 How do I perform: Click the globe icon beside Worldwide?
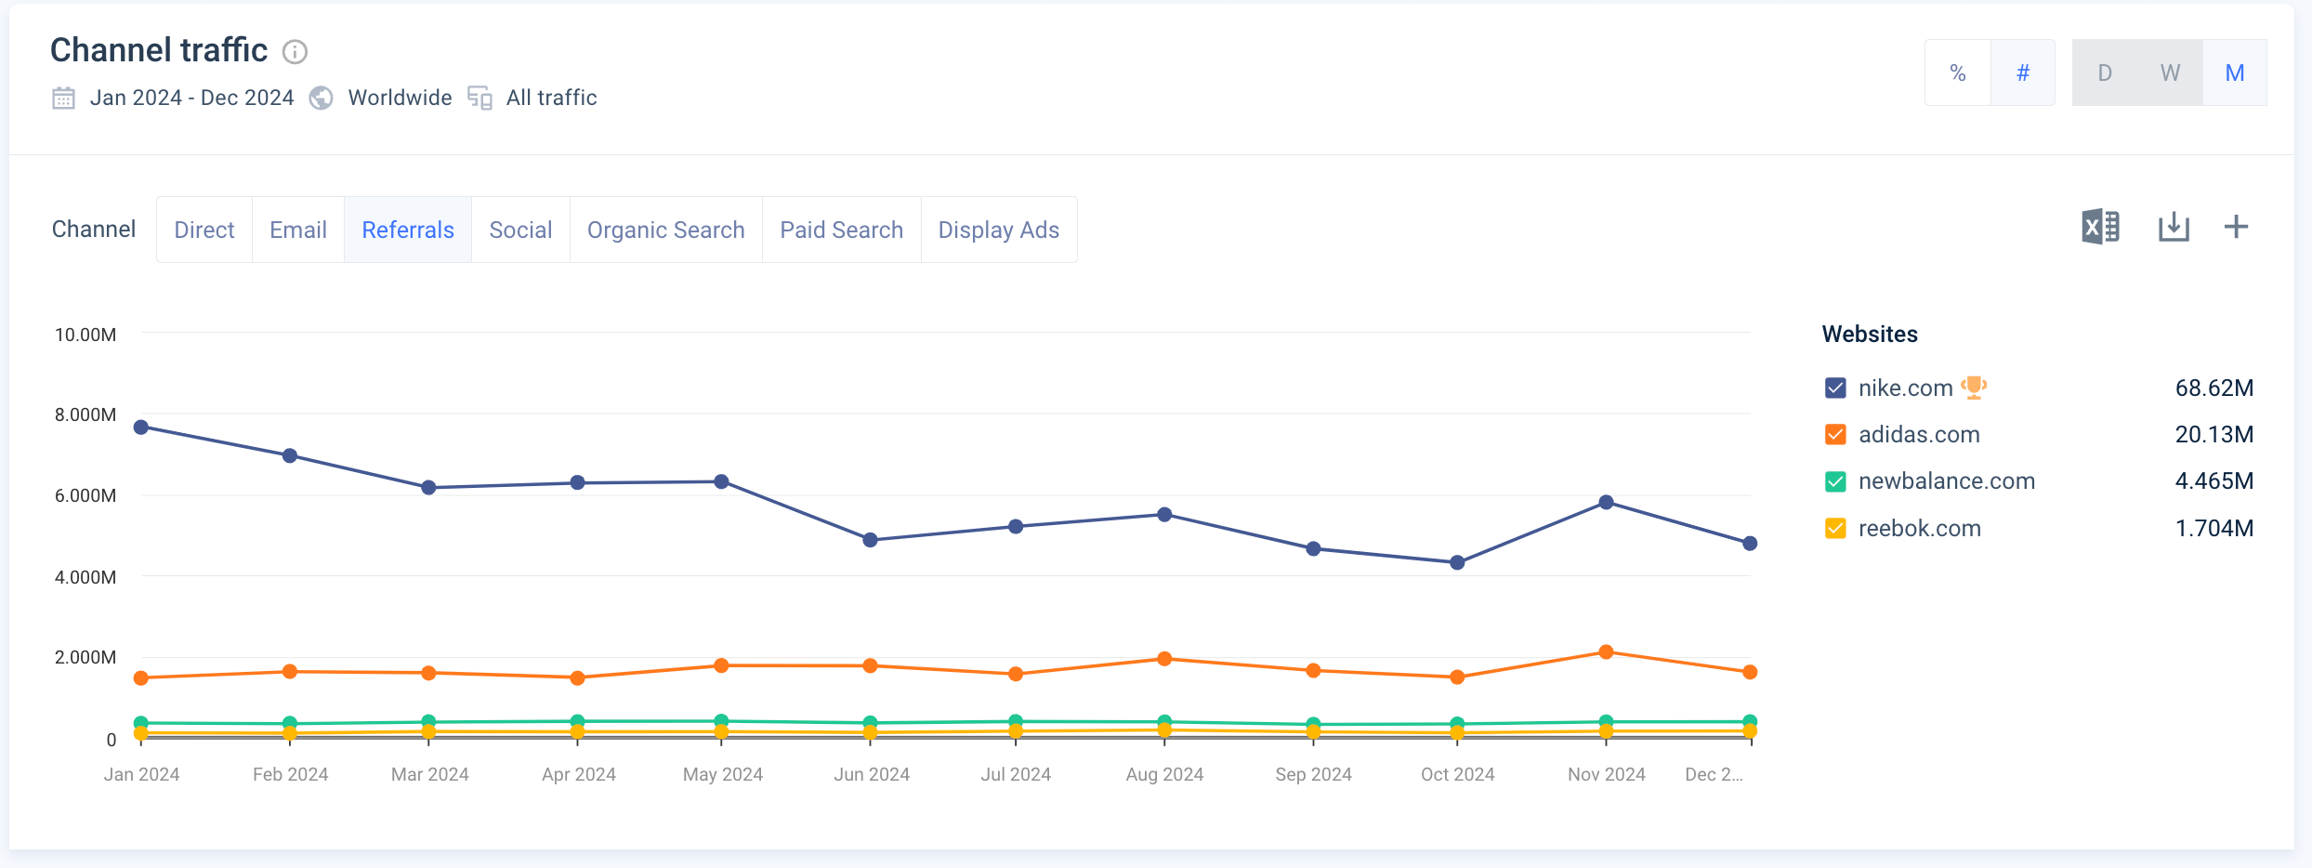[321, 98]
